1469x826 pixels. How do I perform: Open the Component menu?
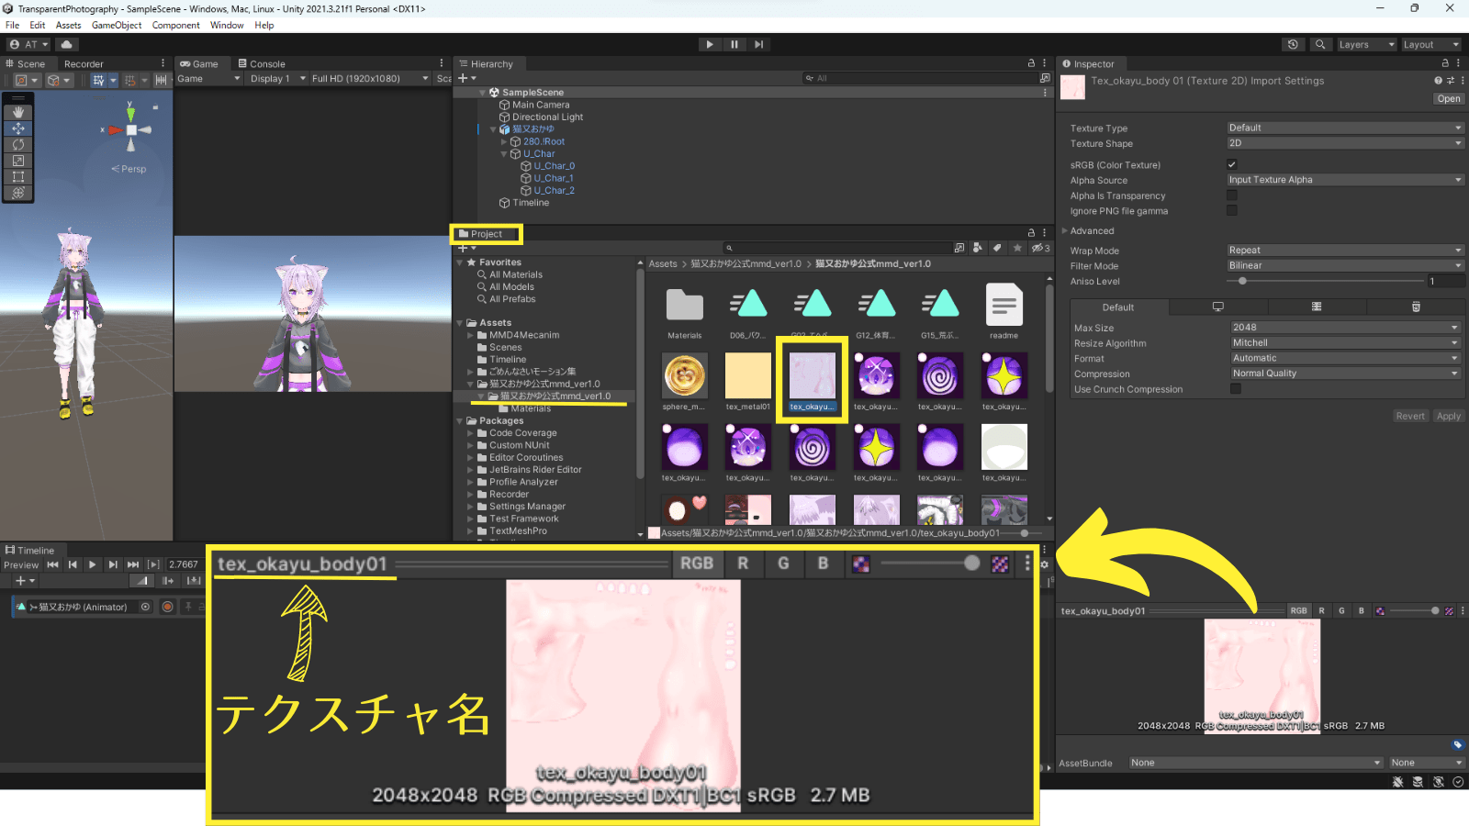point(175,25)
